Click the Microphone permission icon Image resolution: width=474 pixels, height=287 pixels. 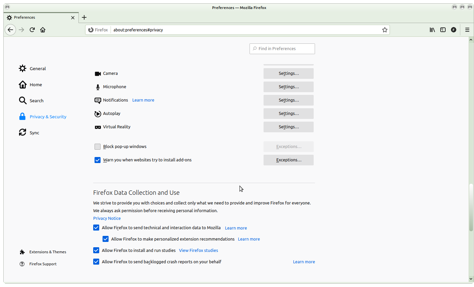(x=98, y=87)
